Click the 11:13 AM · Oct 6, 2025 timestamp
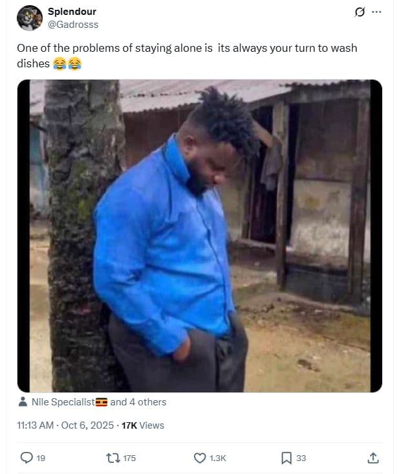This screenshot has height=474, width=397. (x=64, y=425)
